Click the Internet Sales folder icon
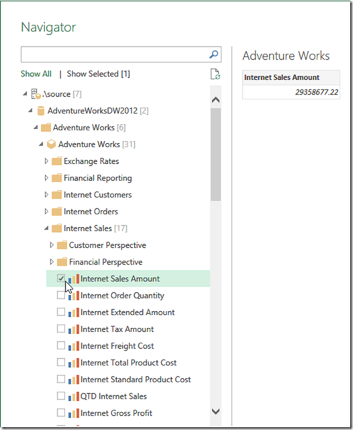This screenshot has height=430, width=353. tap(56, 228)
